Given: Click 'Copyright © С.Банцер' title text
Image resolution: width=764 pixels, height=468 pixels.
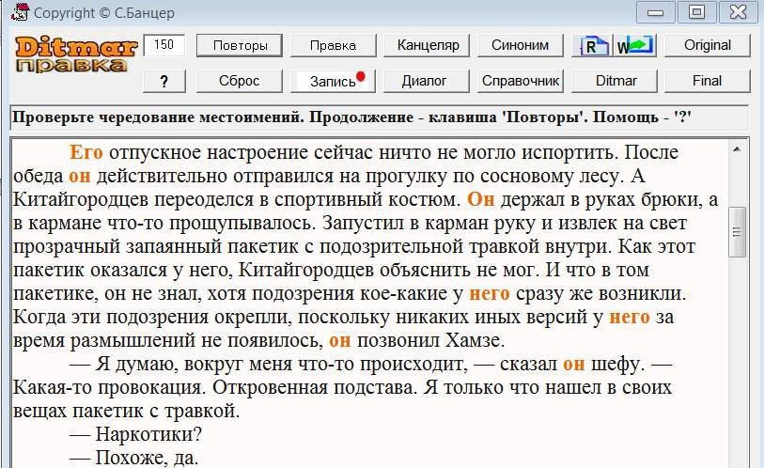Looking at the screenshot, I should [103, 12].
